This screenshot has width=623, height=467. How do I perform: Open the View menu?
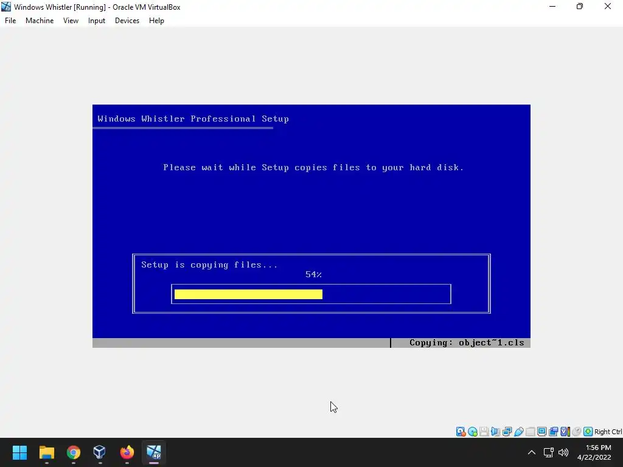coord(71,21)
